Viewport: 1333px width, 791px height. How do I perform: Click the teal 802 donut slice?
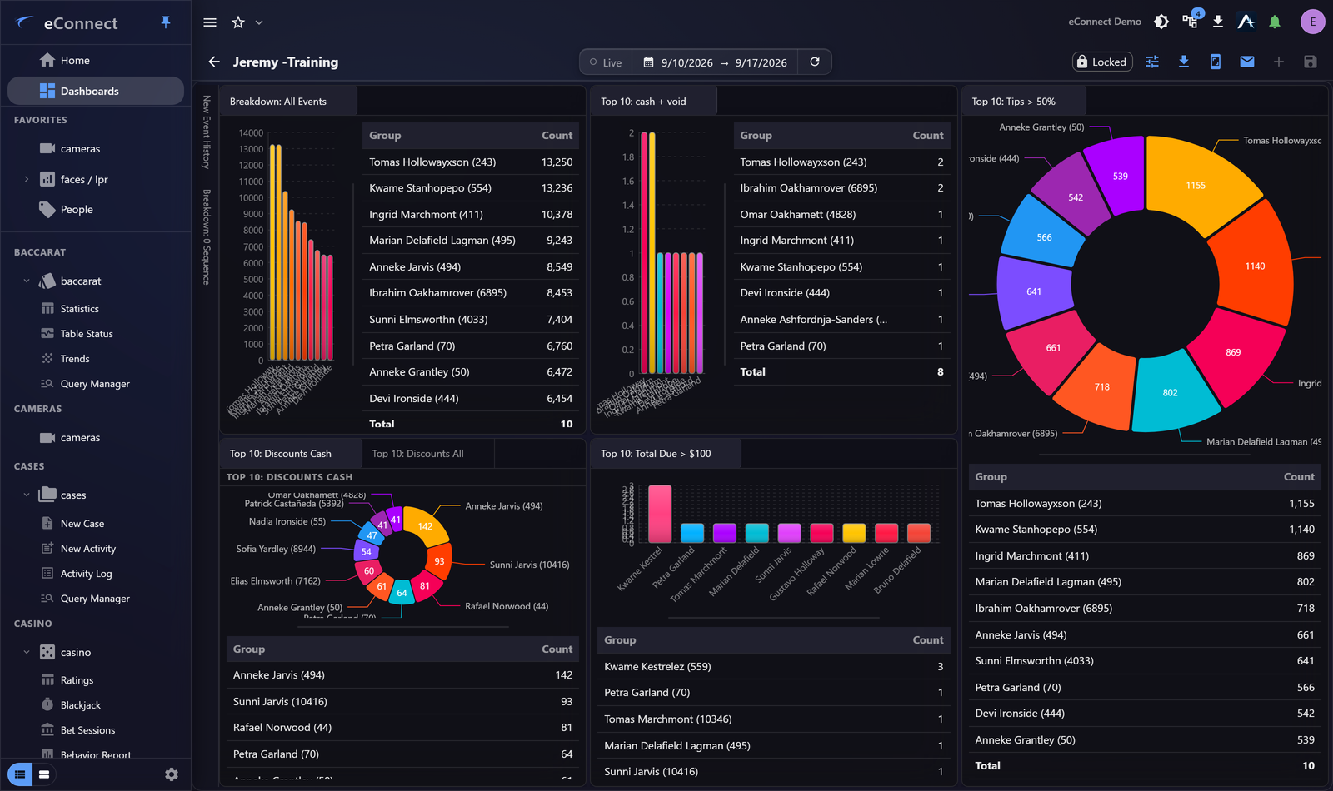pos(1170,392)
